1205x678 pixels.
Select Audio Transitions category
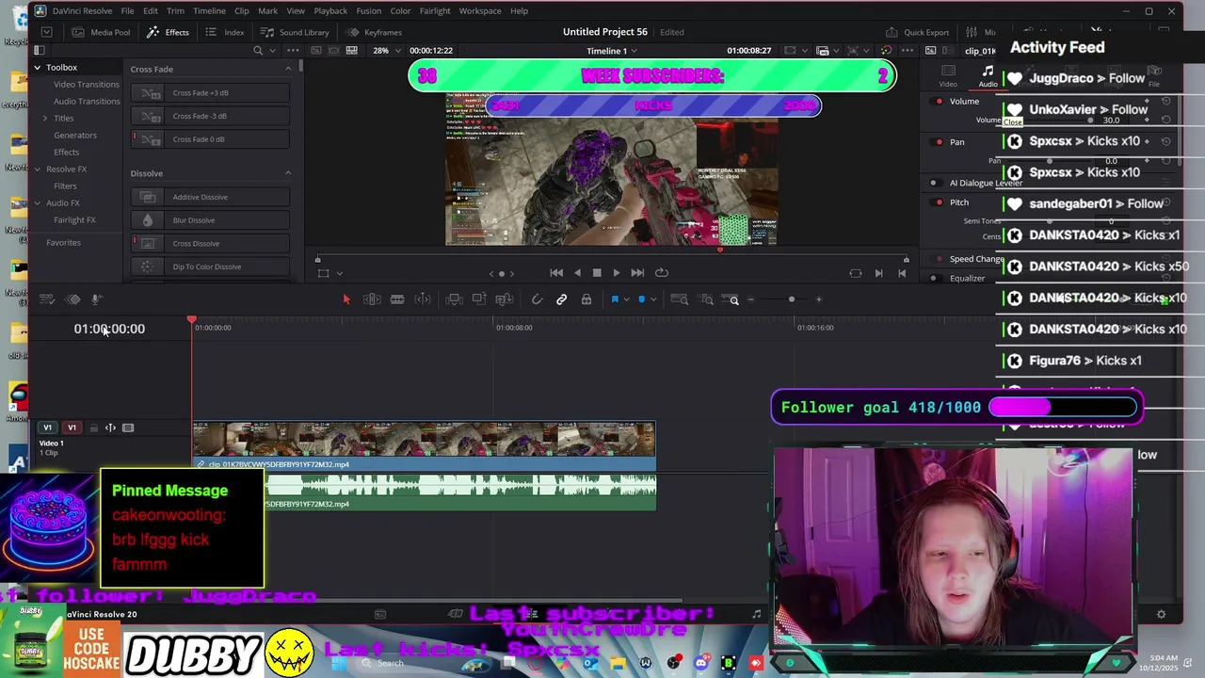[x=87, y=102]
